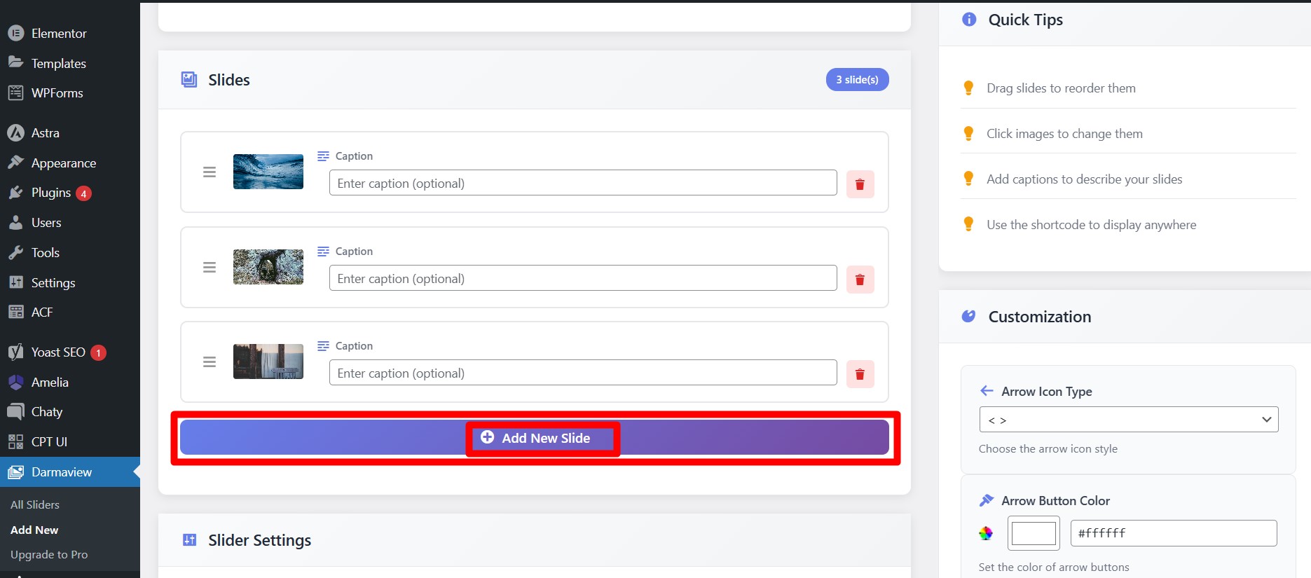Image resolution: width=1311 pixels, height=578 pixels.
Task: Change the ocean wave slide thumbnail
Action: pos(268,172)
